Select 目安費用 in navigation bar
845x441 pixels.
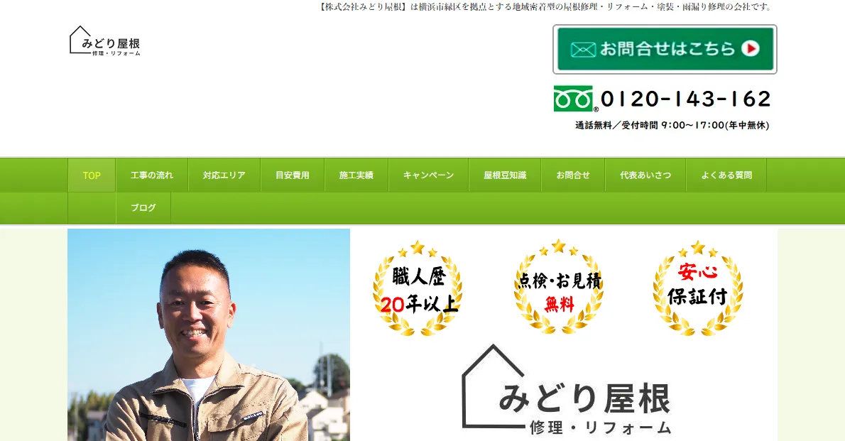click(293, 175)
